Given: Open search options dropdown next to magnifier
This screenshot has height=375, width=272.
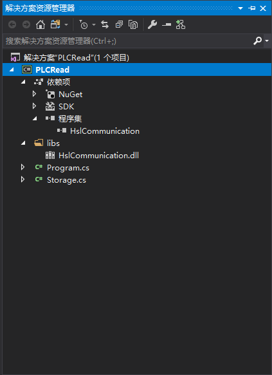Looking at the screenshot, I should click(x=267, y=41).
